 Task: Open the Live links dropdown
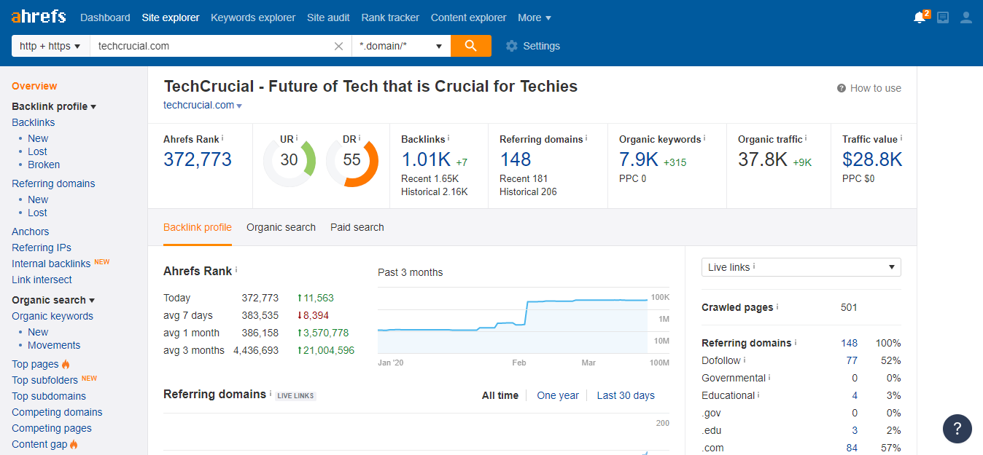click(801, 267)
